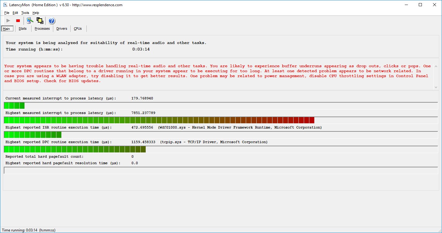The image size is (442, 233).
Task: Click the pagefault resolution time value 0.0
Action: tap(135, 163)
